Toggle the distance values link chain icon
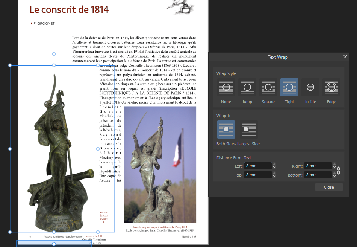Screen dimensions: 357x247 (x=338, y=170)
